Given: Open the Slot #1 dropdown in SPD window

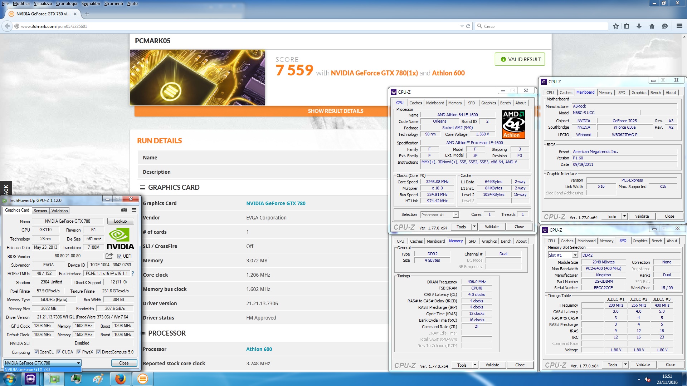Looking at the screenshot, I should tap(563, 255).
